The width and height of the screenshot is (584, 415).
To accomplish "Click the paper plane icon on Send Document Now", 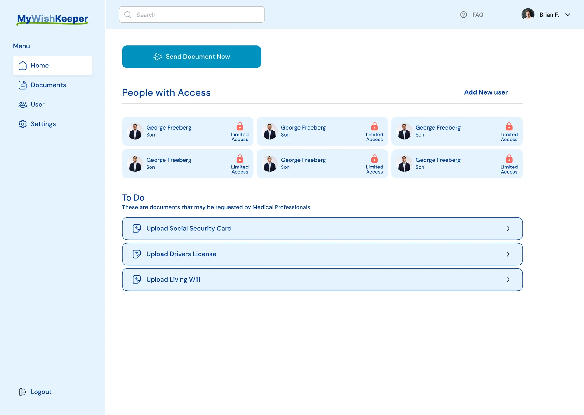I will pos(158,57).
